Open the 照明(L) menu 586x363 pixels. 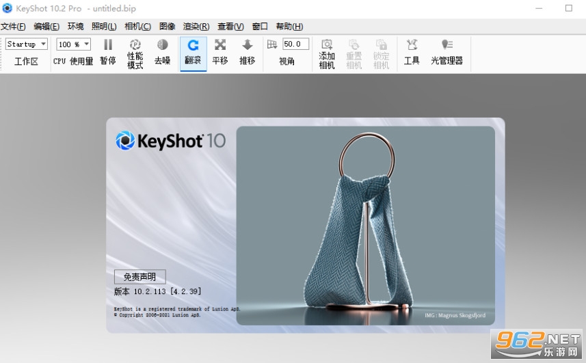pyautogui.click(x=104, y=27)
